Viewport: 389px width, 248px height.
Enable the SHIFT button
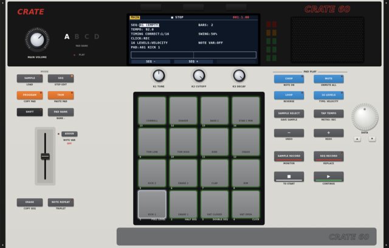[x=30, y=112]
